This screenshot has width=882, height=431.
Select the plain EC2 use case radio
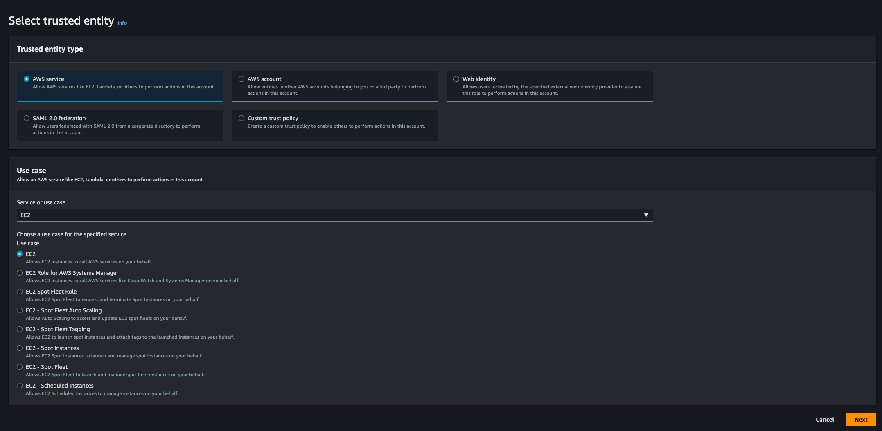click(x=20, y=254)
